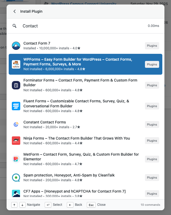Select the Ninja Forms red icon
171x215 pixels.
pos(16,140)
